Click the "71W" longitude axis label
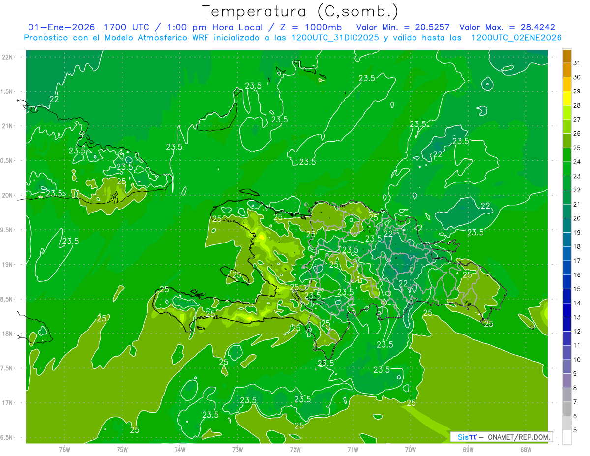This screenshot has width=590, height=456. pyautogui.click(x=353, y=449)
